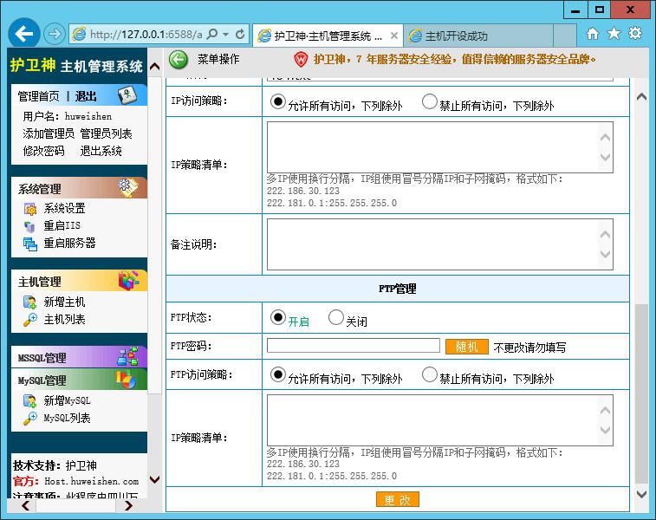Image resolution: width=656 pixels, height=520 pixels.
Task: Click the add new MySQL icon
Action: pyautogui.click(x=29, y=400)
